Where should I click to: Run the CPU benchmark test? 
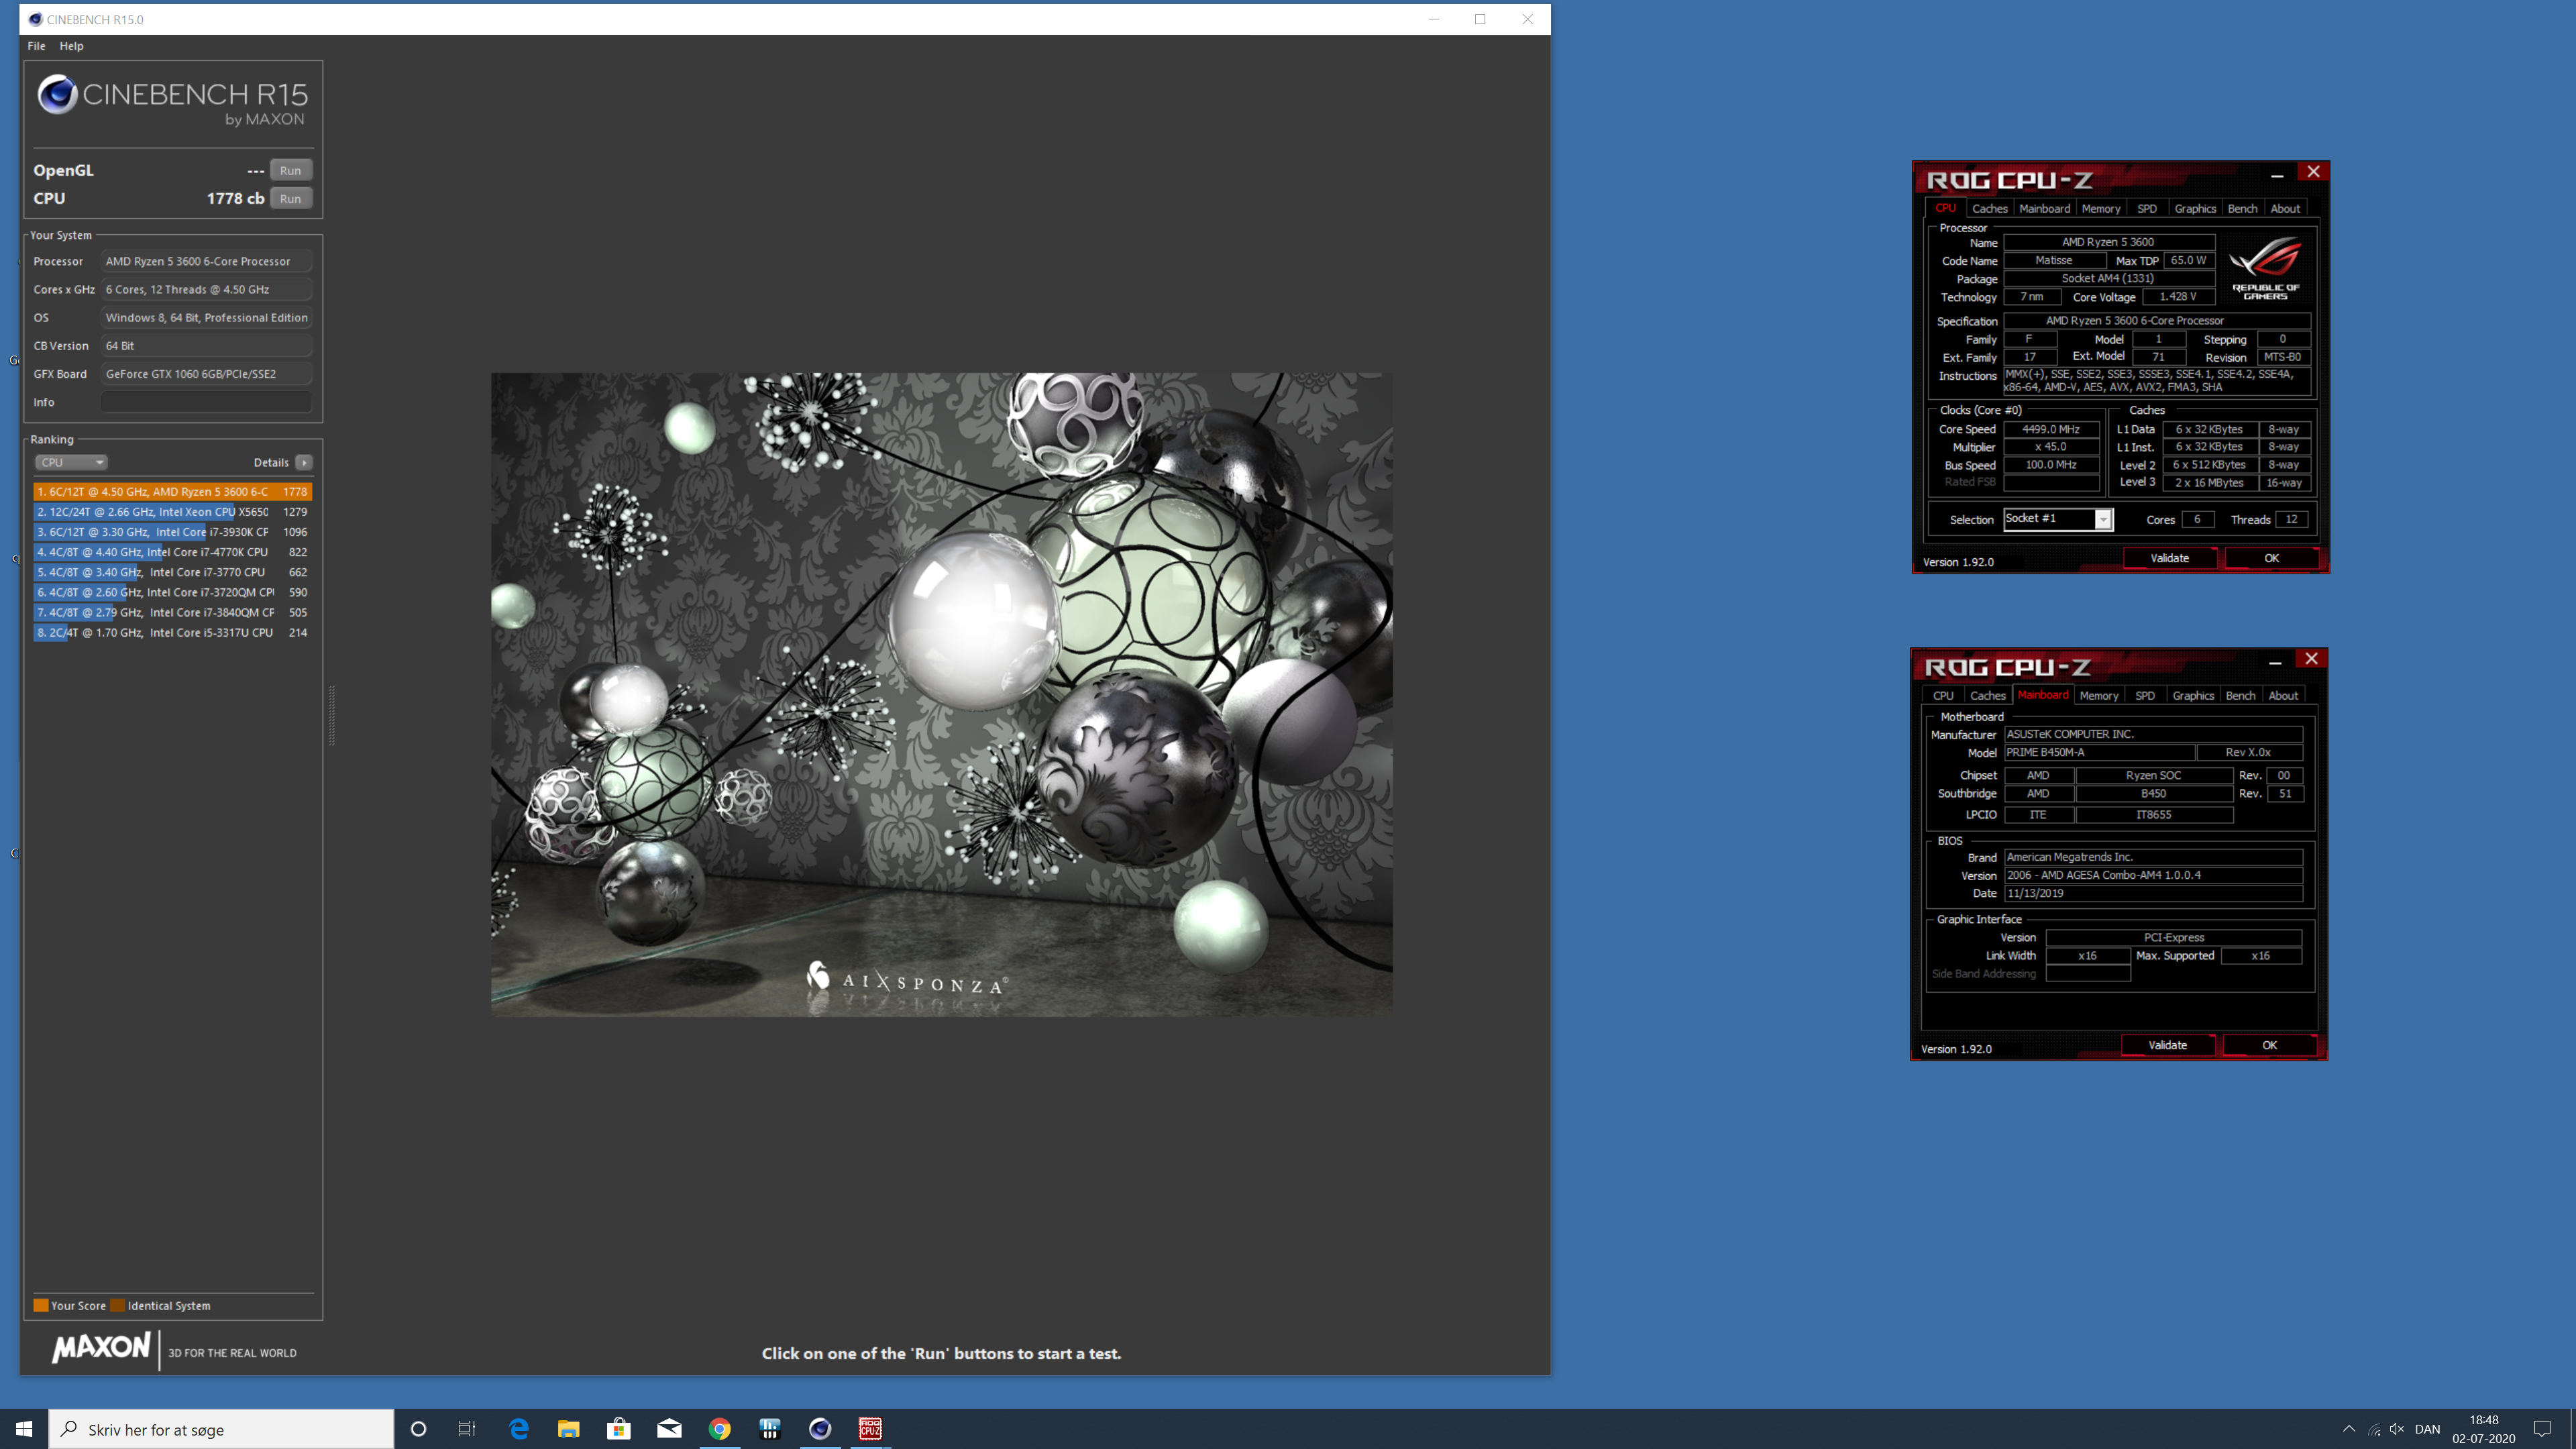[x=290, y=198]
